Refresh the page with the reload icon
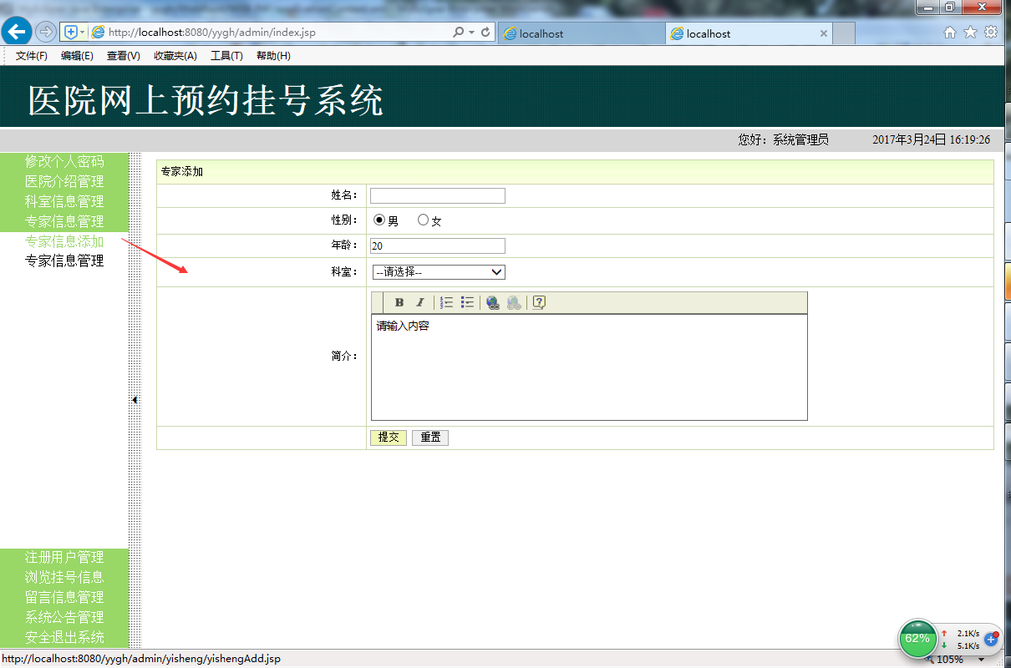The image size is (1011, 668). click(485, 33)
